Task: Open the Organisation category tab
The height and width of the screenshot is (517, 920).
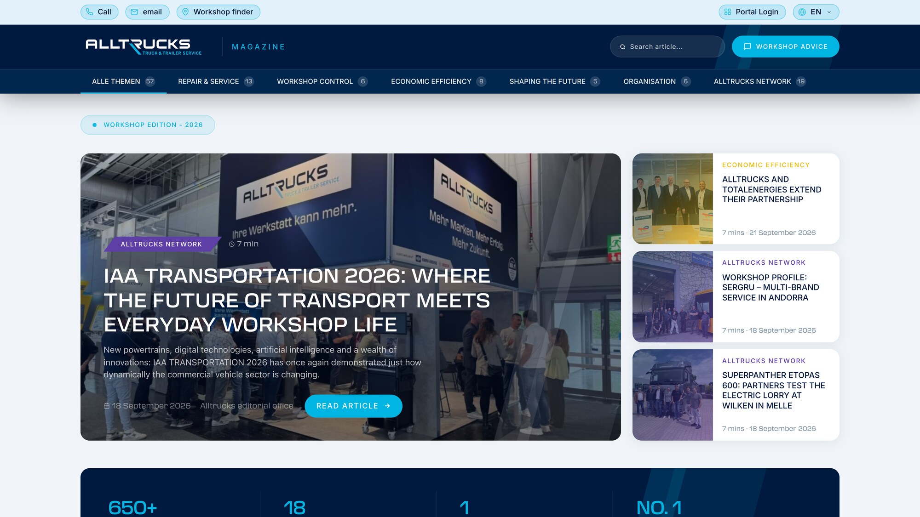Action: (x=657, y=81)
